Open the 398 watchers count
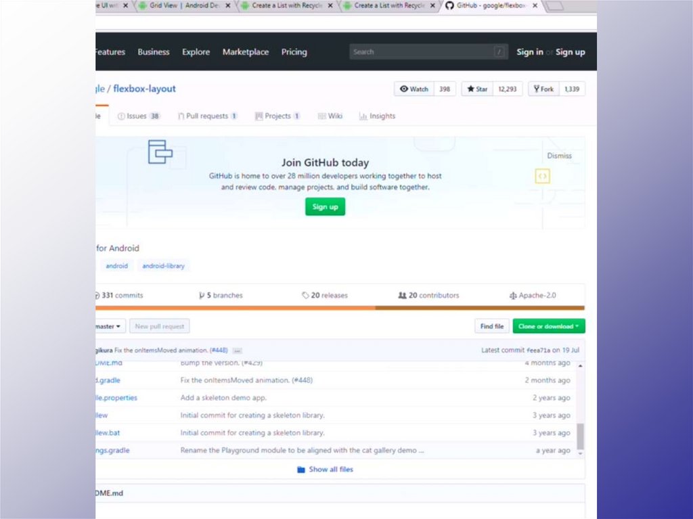693x519 pixels. point(445,89)
